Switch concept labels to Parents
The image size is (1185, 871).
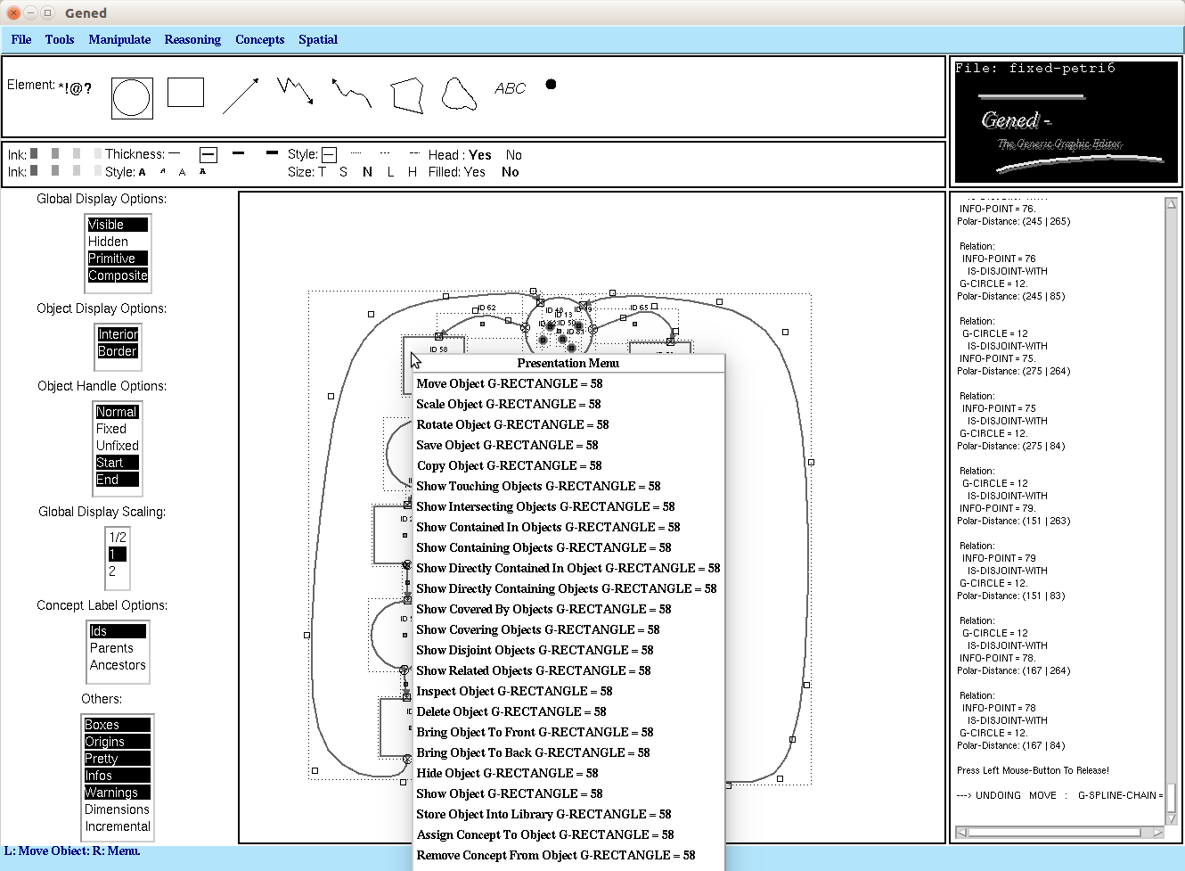click(x=111, y=648)
